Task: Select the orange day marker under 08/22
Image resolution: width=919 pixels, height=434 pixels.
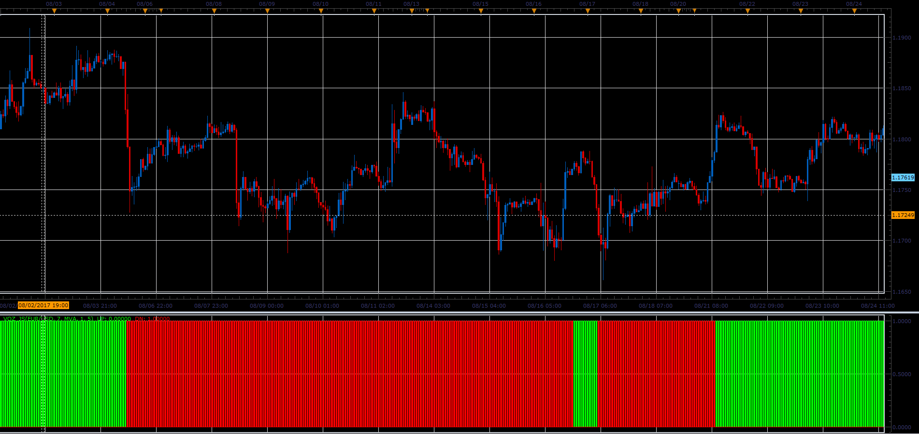Action: (747, 11)
